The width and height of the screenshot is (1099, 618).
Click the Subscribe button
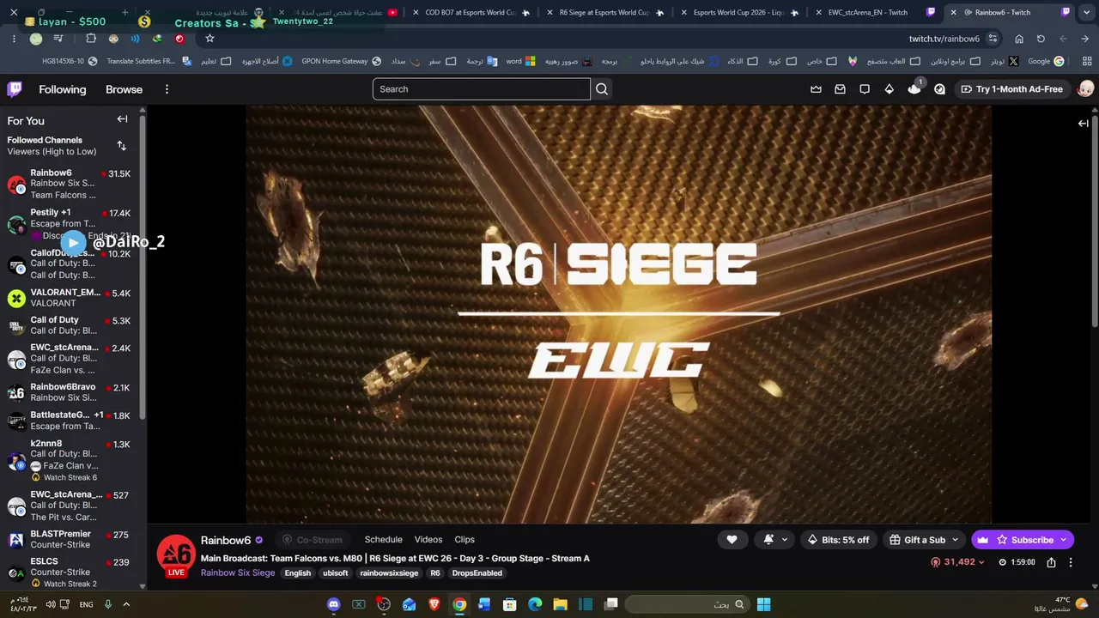pyautogui.click(x=1023, y=540)
